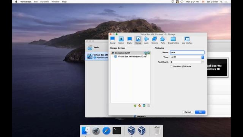Click the green add controller icon
Viewport: 243px width, 137px height.
click(x=135, y=105)
